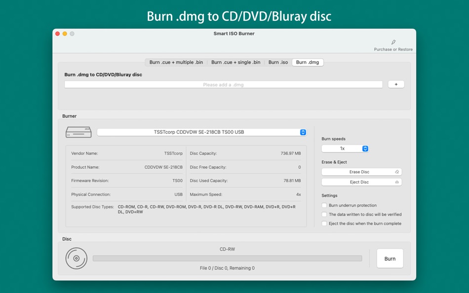The image size is (469, 293).
Task: Click 'File 0 / Disc 0, Remaining 0' status
Action: coord(227,268)
